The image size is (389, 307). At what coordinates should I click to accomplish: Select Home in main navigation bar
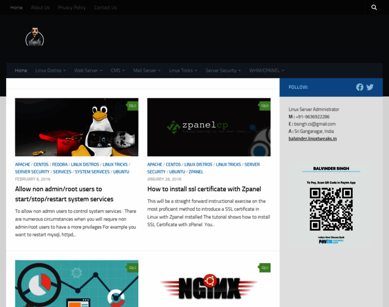[21, 71]
